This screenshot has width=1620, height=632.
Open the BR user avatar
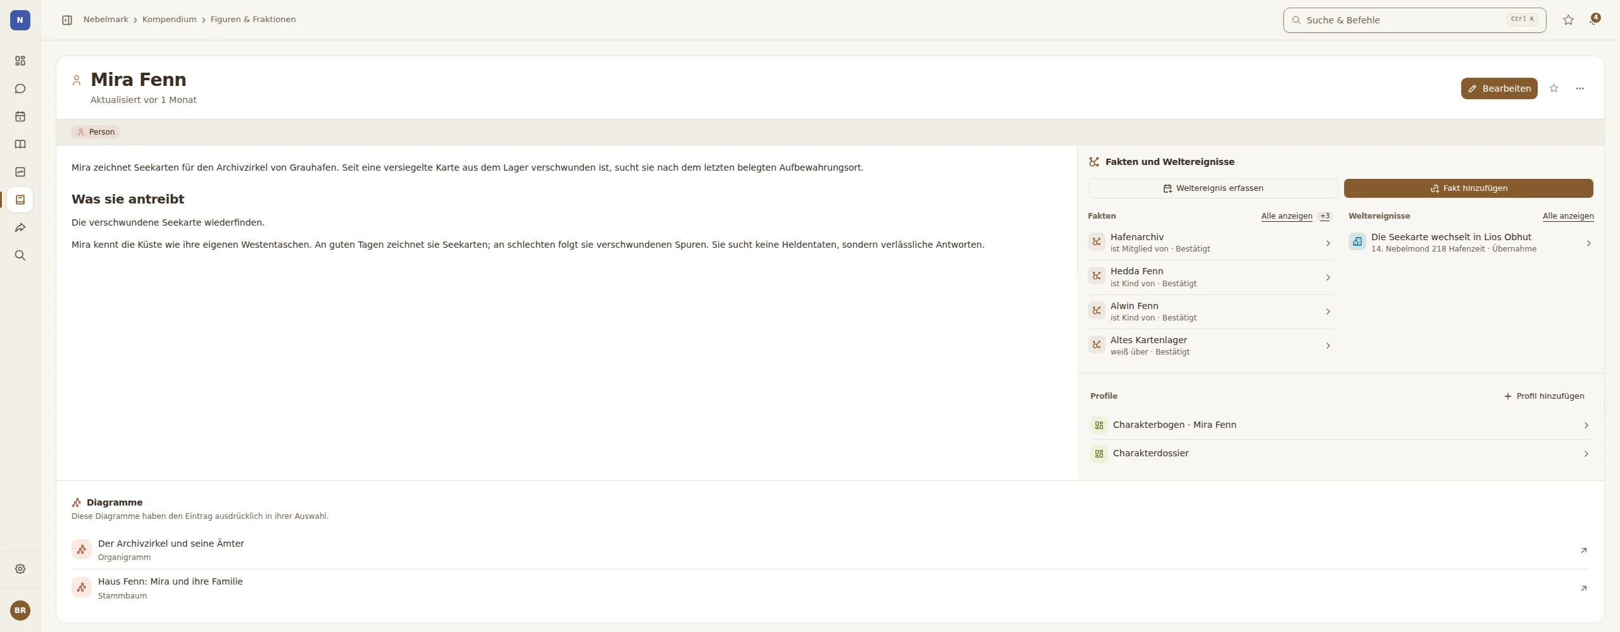(x=20, y=611)
